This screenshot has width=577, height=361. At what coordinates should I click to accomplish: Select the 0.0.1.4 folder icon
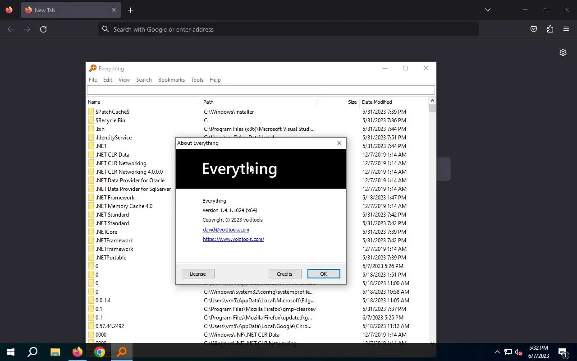(x=91, y=301)
